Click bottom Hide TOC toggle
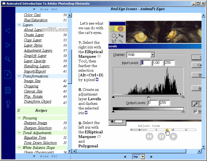The height and width of the screenshot is (161, 207). pyautogui.click(x=45, y=156)
